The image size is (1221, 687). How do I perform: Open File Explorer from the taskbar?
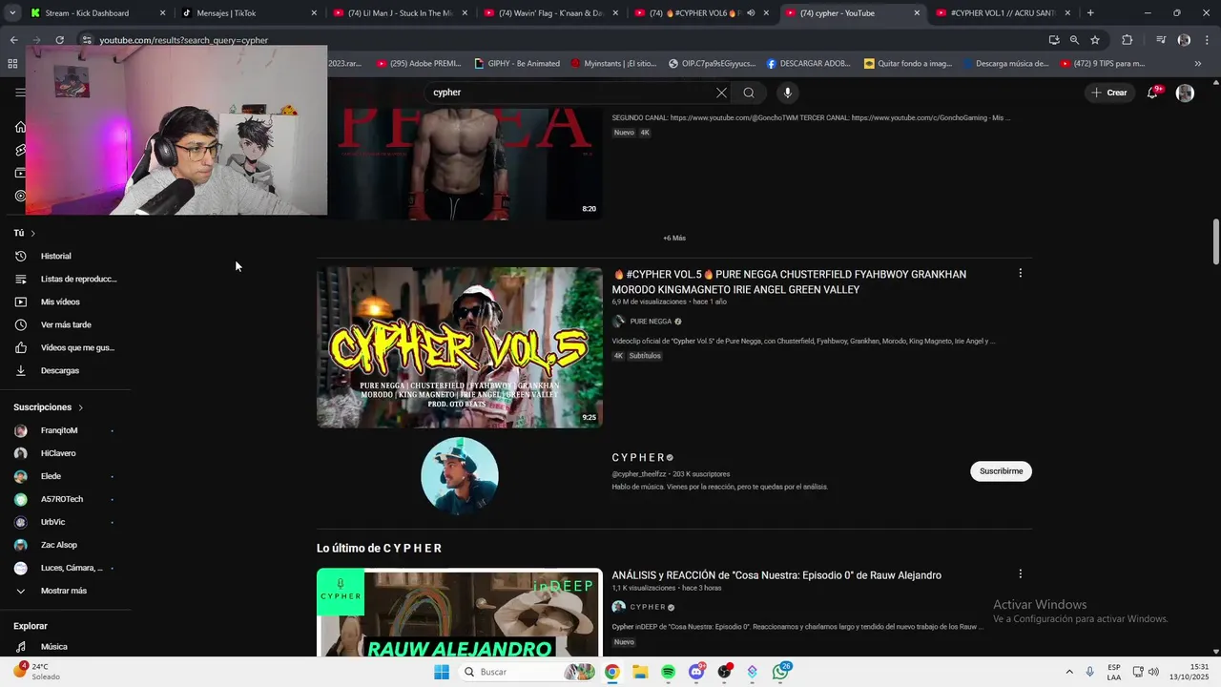[x=640, y=672]
